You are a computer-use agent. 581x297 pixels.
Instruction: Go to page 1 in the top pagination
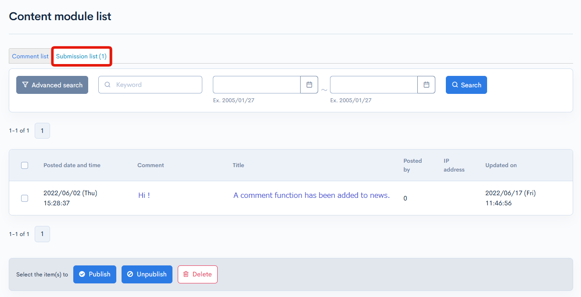coord(42,131)
